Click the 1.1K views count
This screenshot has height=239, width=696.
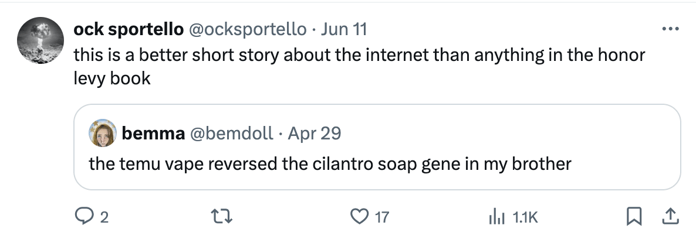(x=525, y=218)
